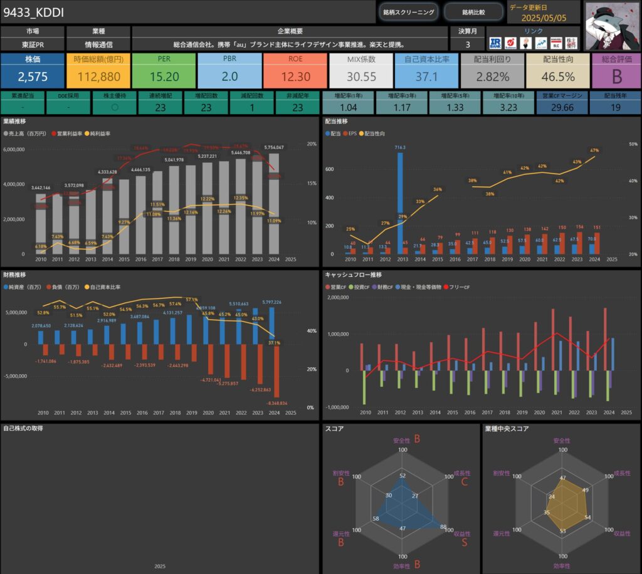This screenshot has width=642, height=574.
Task: Select the PER card value 15.20
Action: [x=164, y=76]
